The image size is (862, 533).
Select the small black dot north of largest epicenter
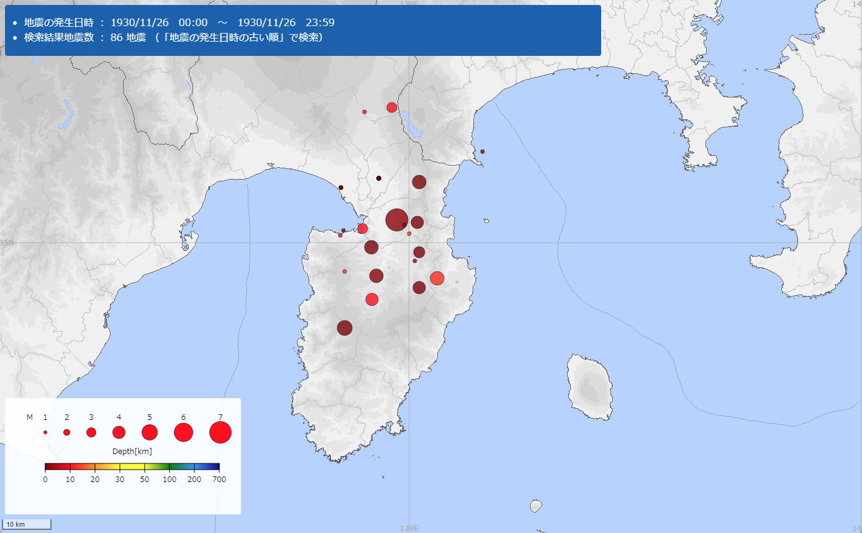coord(379,178)
